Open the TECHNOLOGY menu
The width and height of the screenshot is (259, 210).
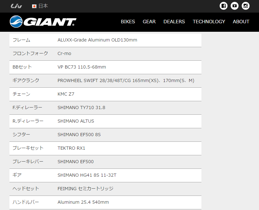click(x=209, y=22)
